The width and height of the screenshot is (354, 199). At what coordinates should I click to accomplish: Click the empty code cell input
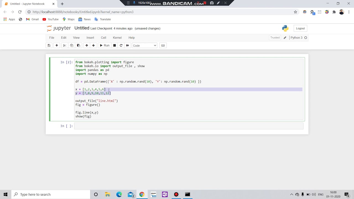[x=189, y=126]
